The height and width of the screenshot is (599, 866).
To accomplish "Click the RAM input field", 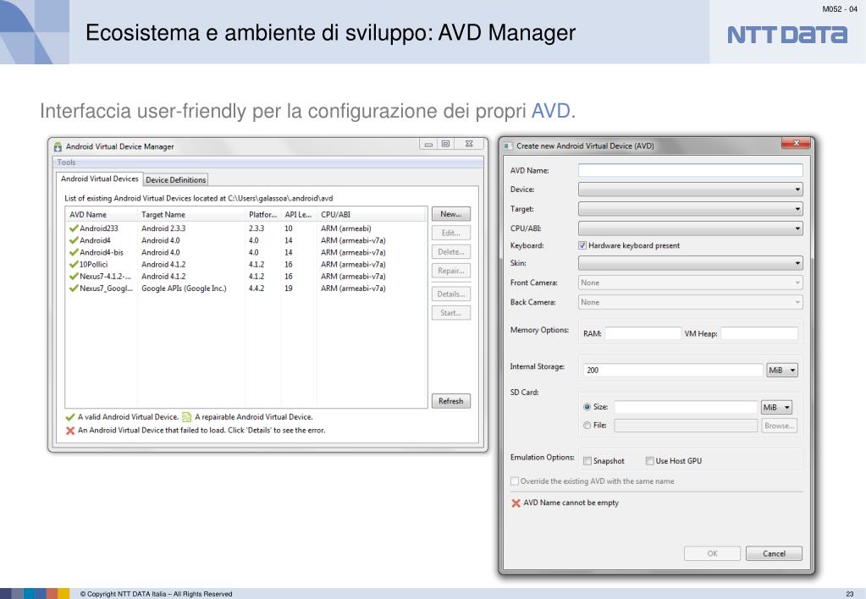I will (x=643, y=333).
